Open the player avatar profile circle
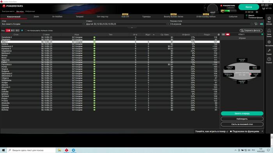Viewport: 273px width, 153px height. click(x=213, y=9)
